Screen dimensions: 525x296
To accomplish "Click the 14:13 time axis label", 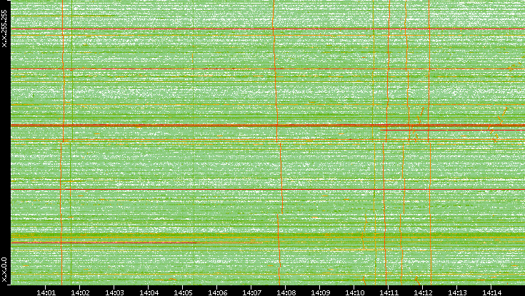I will (457, 293).
